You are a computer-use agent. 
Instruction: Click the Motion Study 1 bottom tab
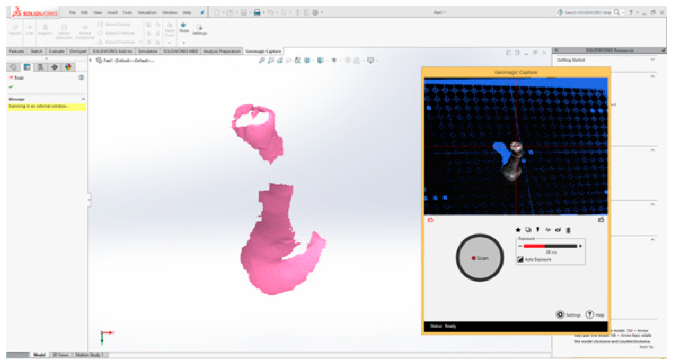click(89, 355)
